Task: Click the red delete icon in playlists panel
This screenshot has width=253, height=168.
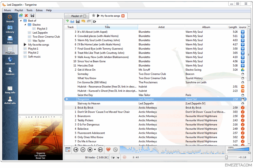Action: point(26,16)
